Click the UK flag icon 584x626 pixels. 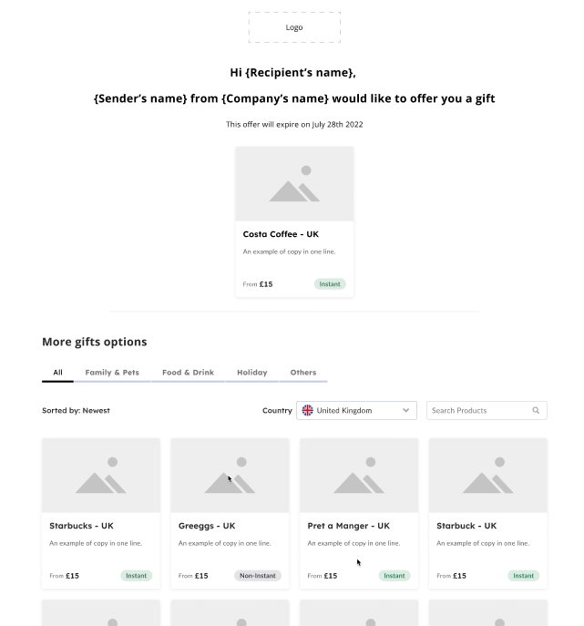pyautogui.click(x=307, y=410)
